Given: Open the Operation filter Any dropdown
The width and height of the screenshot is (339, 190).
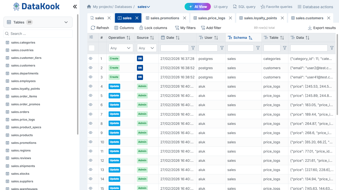Looking at the screenshot, I should click(121, 48).
